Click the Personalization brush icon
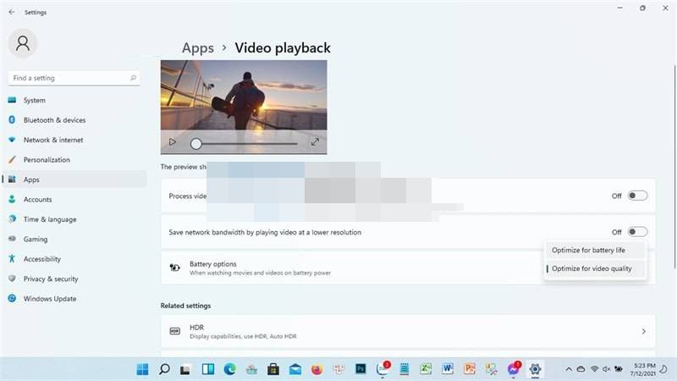Viewport: 677px width, 381px height. [x=12, y=160]
